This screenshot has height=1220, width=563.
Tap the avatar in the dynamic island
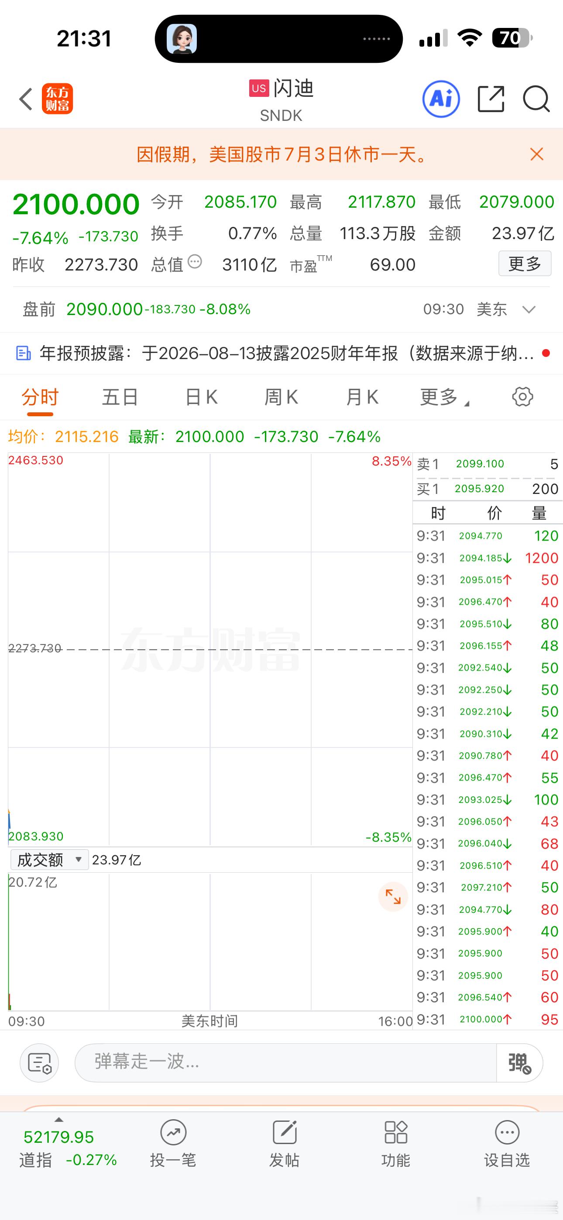pyautogui.click(x=182, y=39)
